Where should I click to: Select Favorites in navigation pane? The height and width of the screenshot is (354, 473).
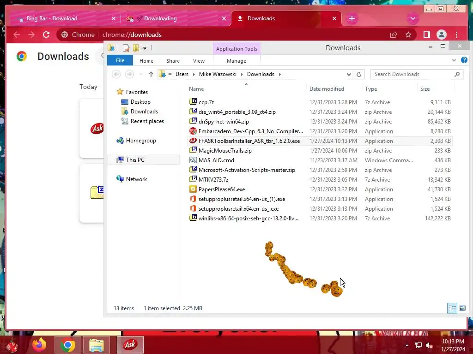coord(137,92)
